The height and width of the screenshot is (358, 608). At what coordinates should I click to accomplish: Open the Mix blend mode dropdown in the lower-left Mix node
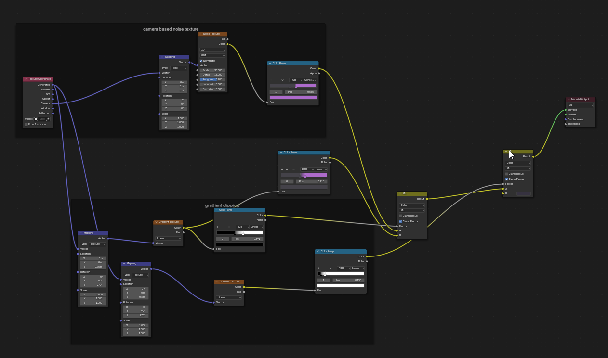(x=412, y=210)
